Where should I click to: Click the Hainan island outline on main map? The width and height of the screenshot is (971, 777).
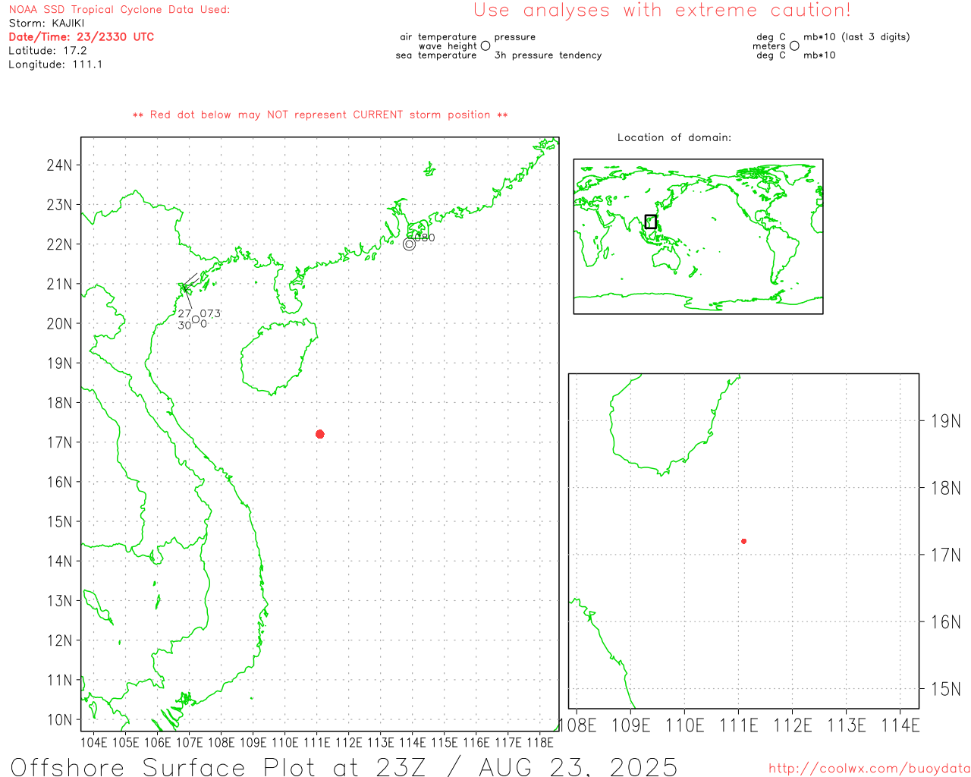point(278,357)
